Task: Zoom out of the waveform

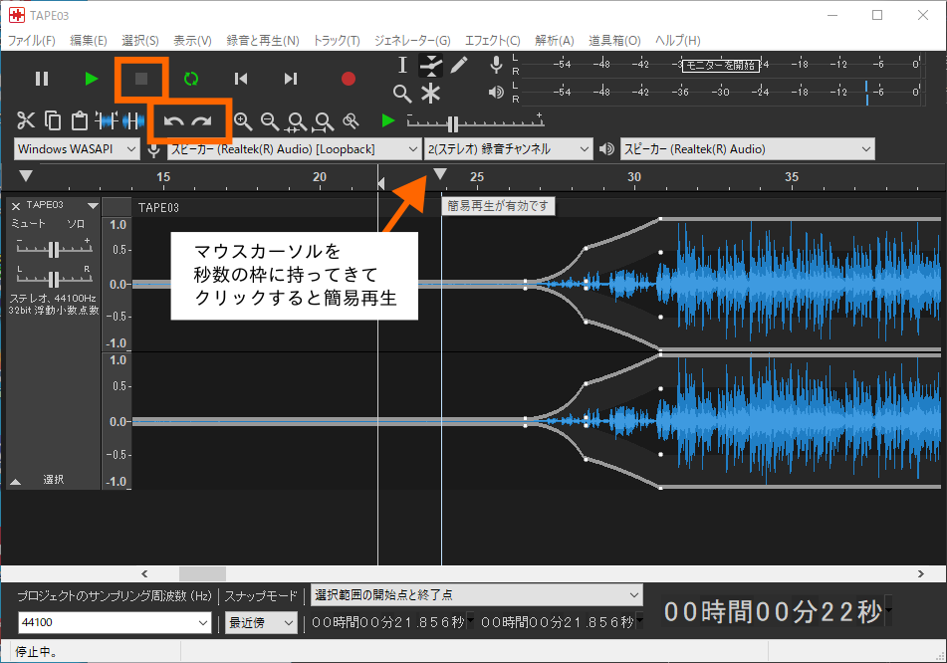Action: 270,121
